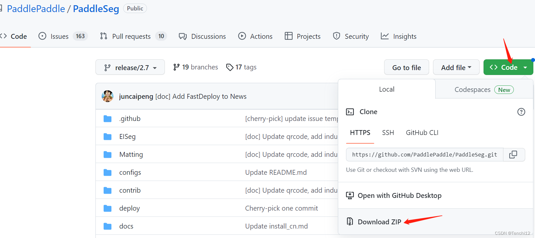Open the PaddlePaddle organization link

(x=36, y=9)
